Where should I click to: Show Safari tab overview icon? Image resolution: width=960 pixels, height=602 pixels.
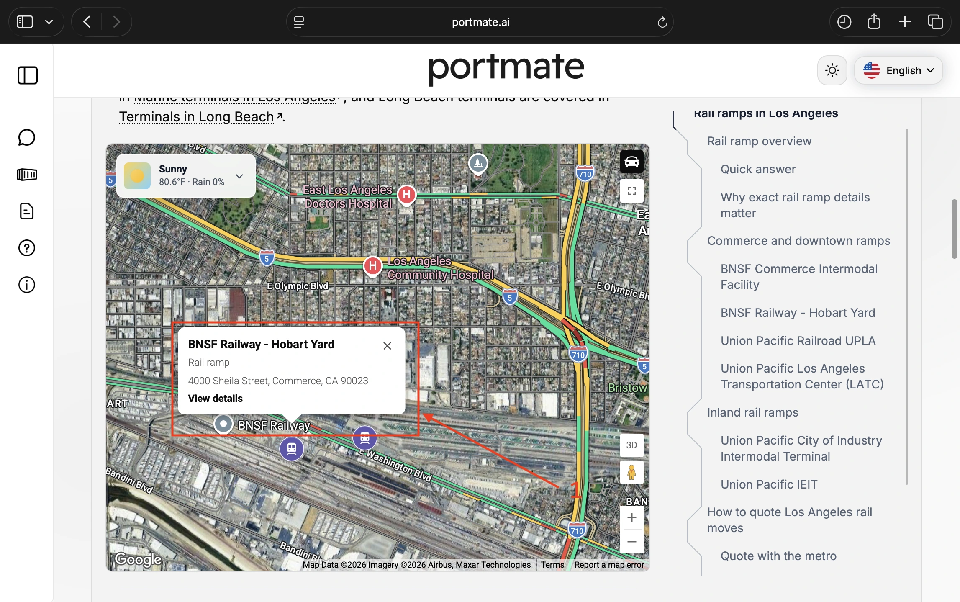pyautogui.click(x=935, y=22)
